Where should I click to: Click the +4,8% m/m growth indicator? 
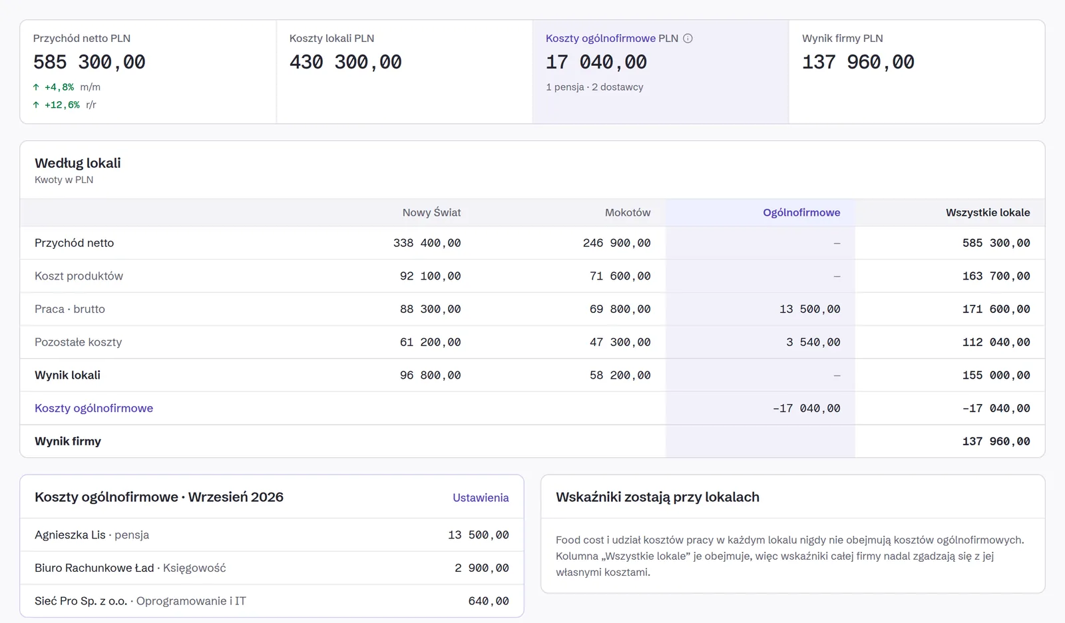pyautogui.click(x=67, y=87)
